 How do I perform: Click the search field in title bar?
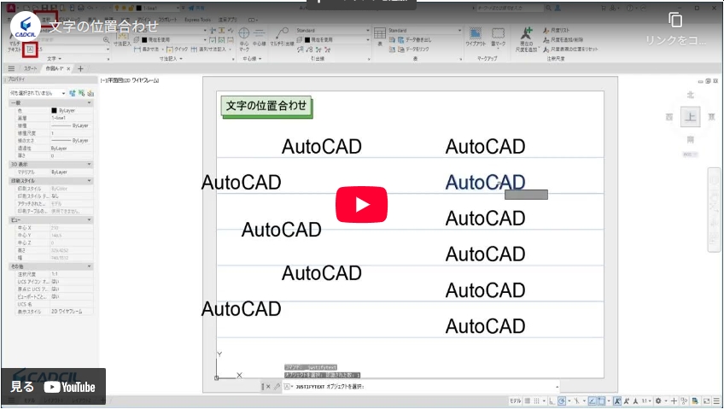511,9
